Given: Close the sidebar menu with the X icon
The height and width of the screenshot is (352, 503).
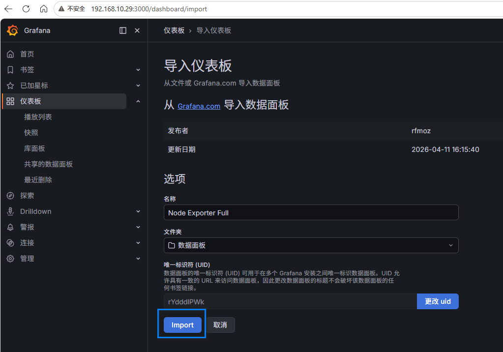Looking at the screenshot, I should (x=137, y=30).
